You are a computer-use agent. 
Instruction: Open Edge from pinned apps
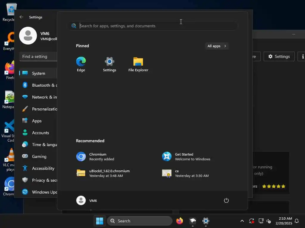81,64
